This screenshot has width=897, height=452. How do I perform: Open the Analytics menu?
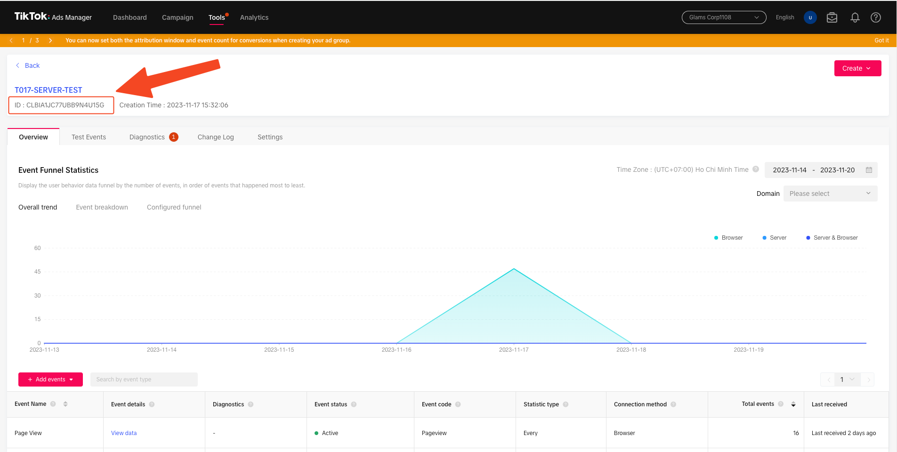coord(254,17)
